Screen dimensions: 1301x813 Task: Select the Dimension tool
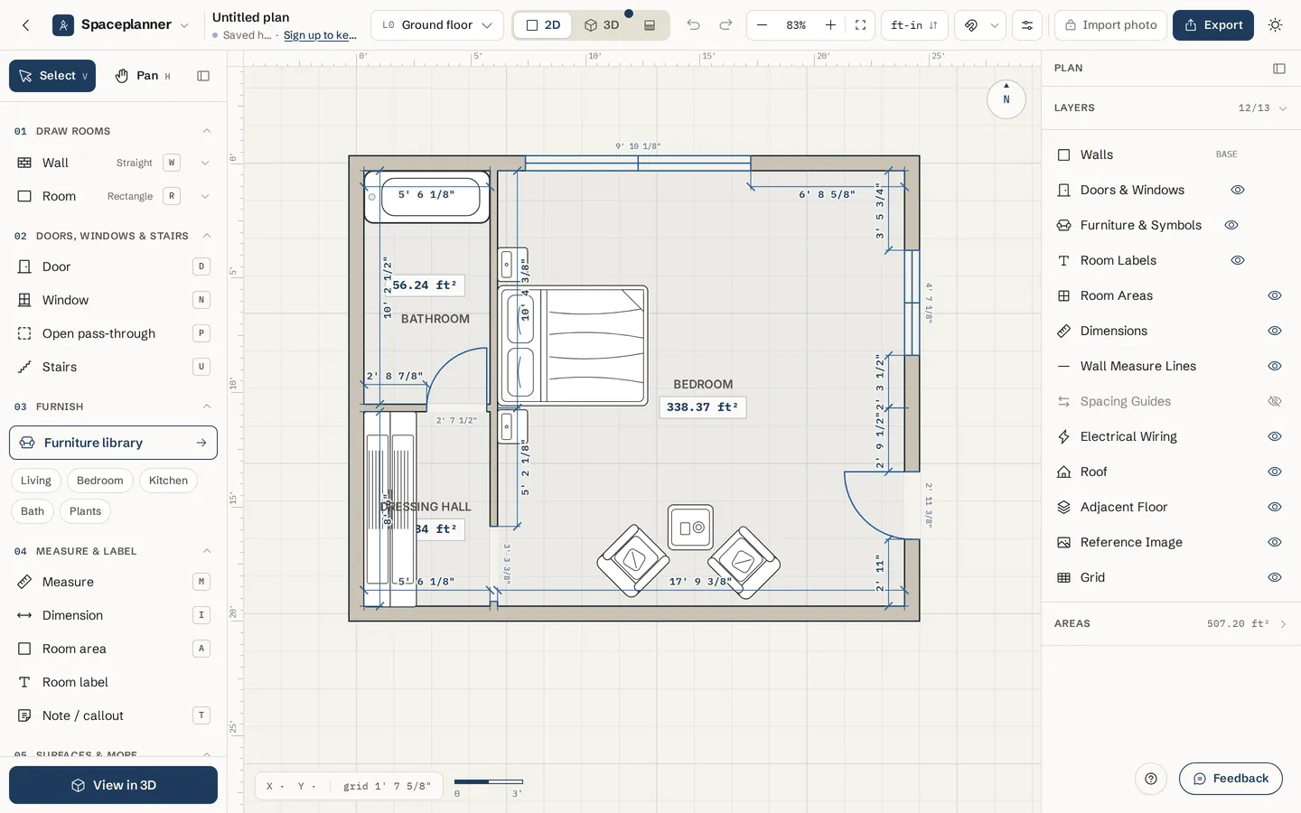tap(113, 615)
